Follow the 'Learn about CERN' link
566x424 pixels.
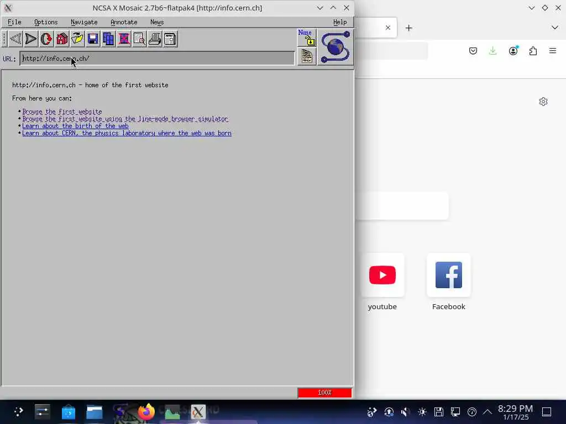[x=127, y=133]
